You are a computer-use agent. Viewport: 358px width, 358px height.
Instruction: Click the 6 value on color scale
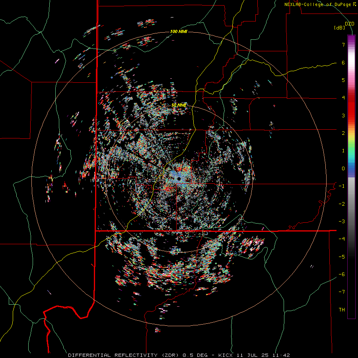[x=343, y=62]
